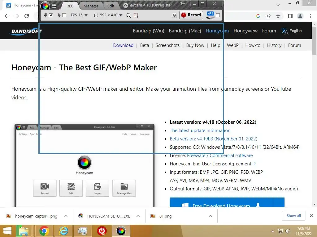
Task: Share this page icon in Chrome
Action: (268, 16)
